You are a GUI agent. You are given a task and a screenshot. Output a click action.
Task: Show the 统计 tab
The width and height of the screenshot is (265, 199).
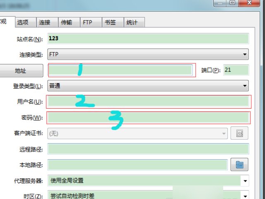[134, 22]
